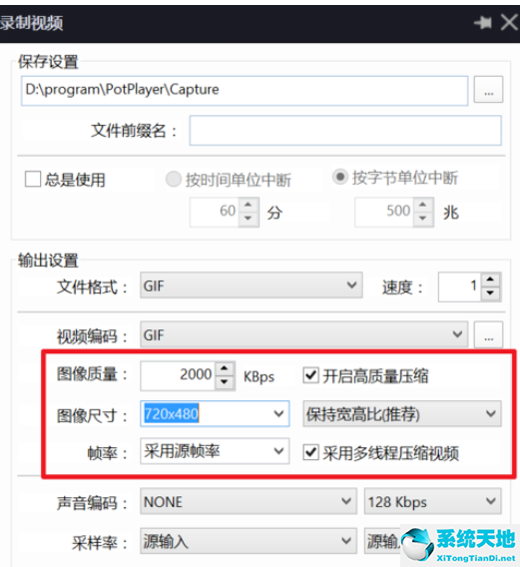
Task: Open the 保持宽高比(推荐) dropdown
Action: click(x=402, y=413)
